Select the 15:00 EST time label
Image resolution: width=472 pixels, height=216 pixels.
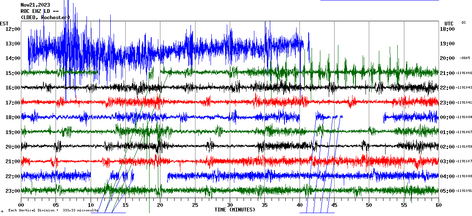point(13,73)
